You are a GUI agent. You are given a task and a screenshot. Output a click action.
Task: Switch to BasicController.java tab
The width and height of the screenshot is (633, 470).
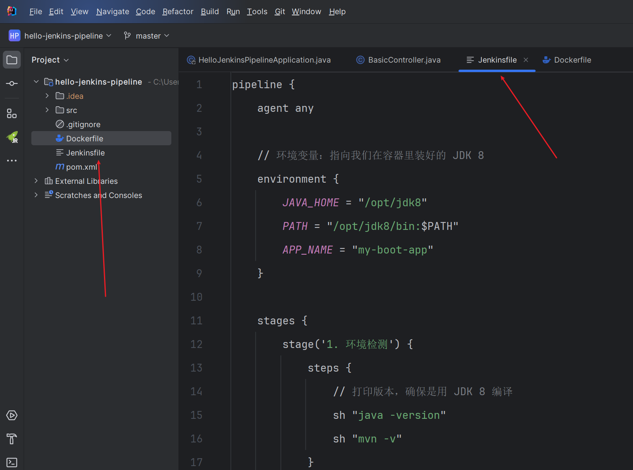click(x=399, y=60)
